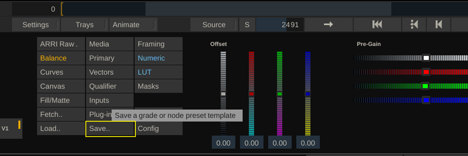Viewport: 468px width, 156px height.
Task: Jump to first frame with the double-skip-back icon
Action: (377, 25)
